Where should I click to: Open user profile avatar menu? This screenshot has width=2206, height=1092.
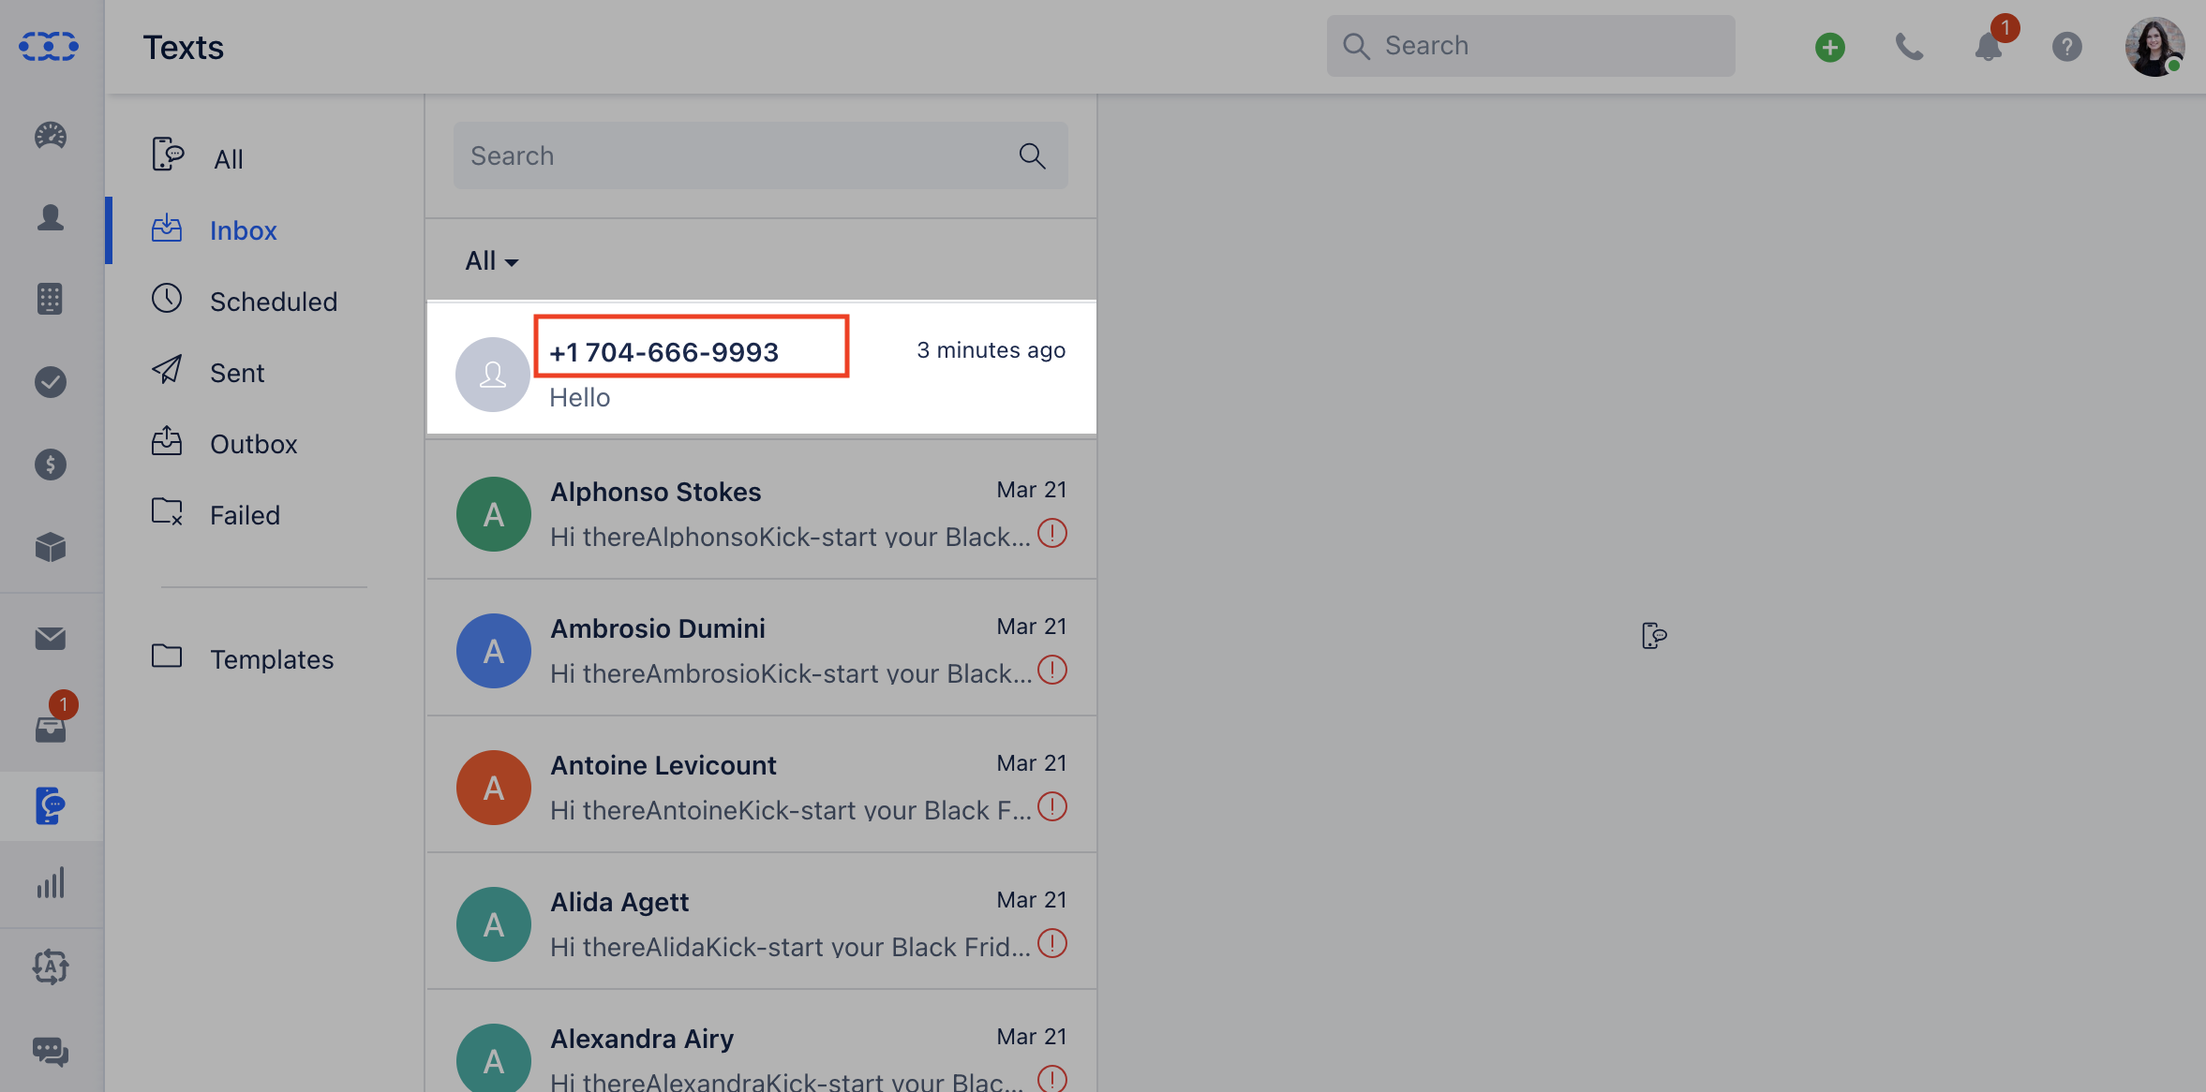click(x=2154, y=46)
